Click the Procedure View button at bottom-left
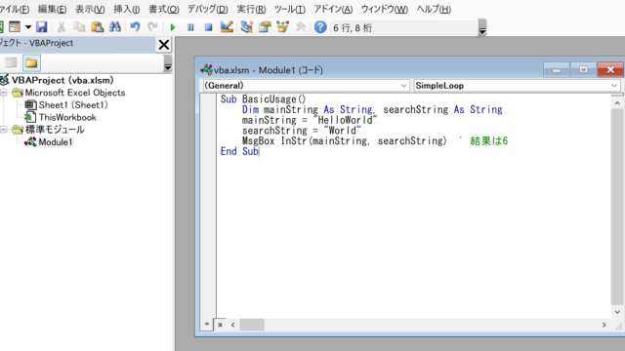The height and width of the screenshot is (351, 625). click(x=206, y=325)
